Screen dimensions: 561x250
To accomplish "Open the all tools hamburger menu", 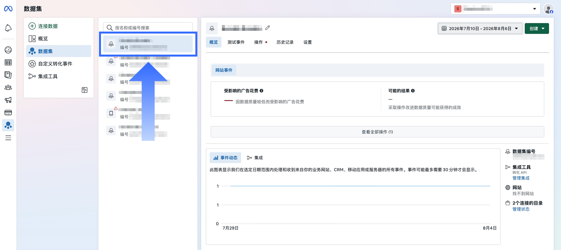I will point(8,138).
